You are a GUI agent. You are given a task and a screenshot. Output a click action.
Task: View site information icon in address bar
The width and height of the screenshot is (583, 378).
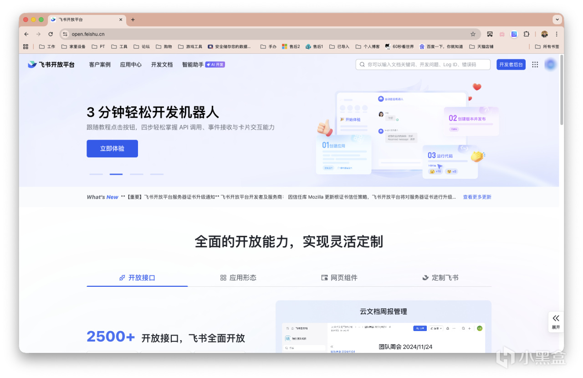coord(65,34)
